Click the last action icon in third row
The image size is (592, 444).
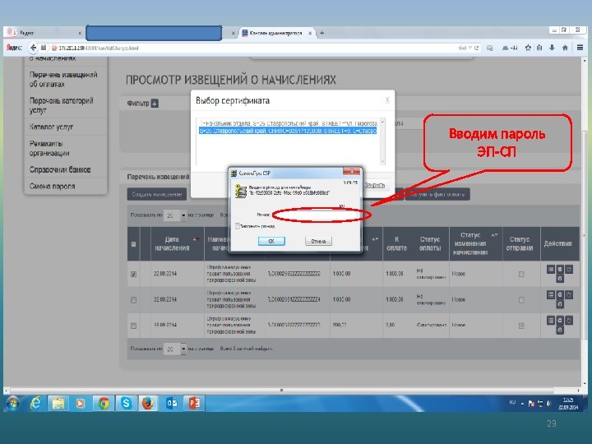(x=560, y=330)
